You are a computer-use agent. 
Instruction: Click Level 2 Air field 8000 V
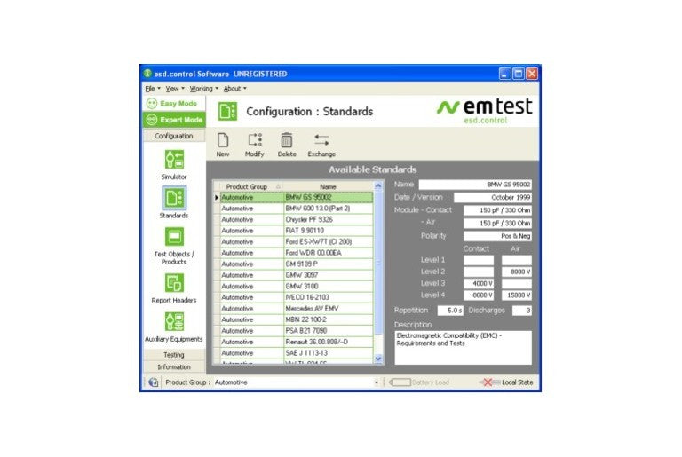coord(517,272)
